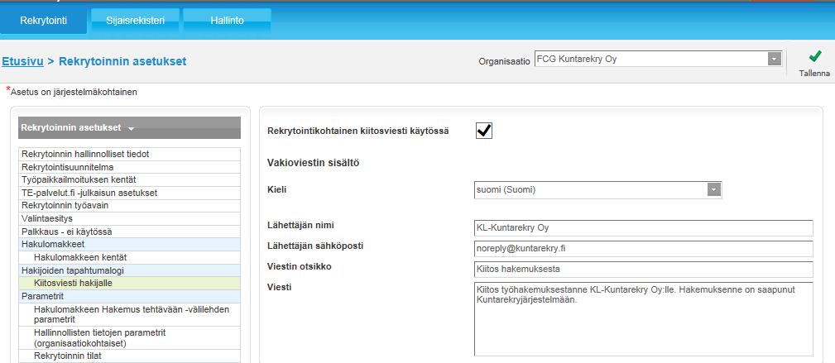This screenshot has height=363, width=835.
Task: Open Työpaikkailmoituksen kentät settings
Action: [x=129, y=180]
